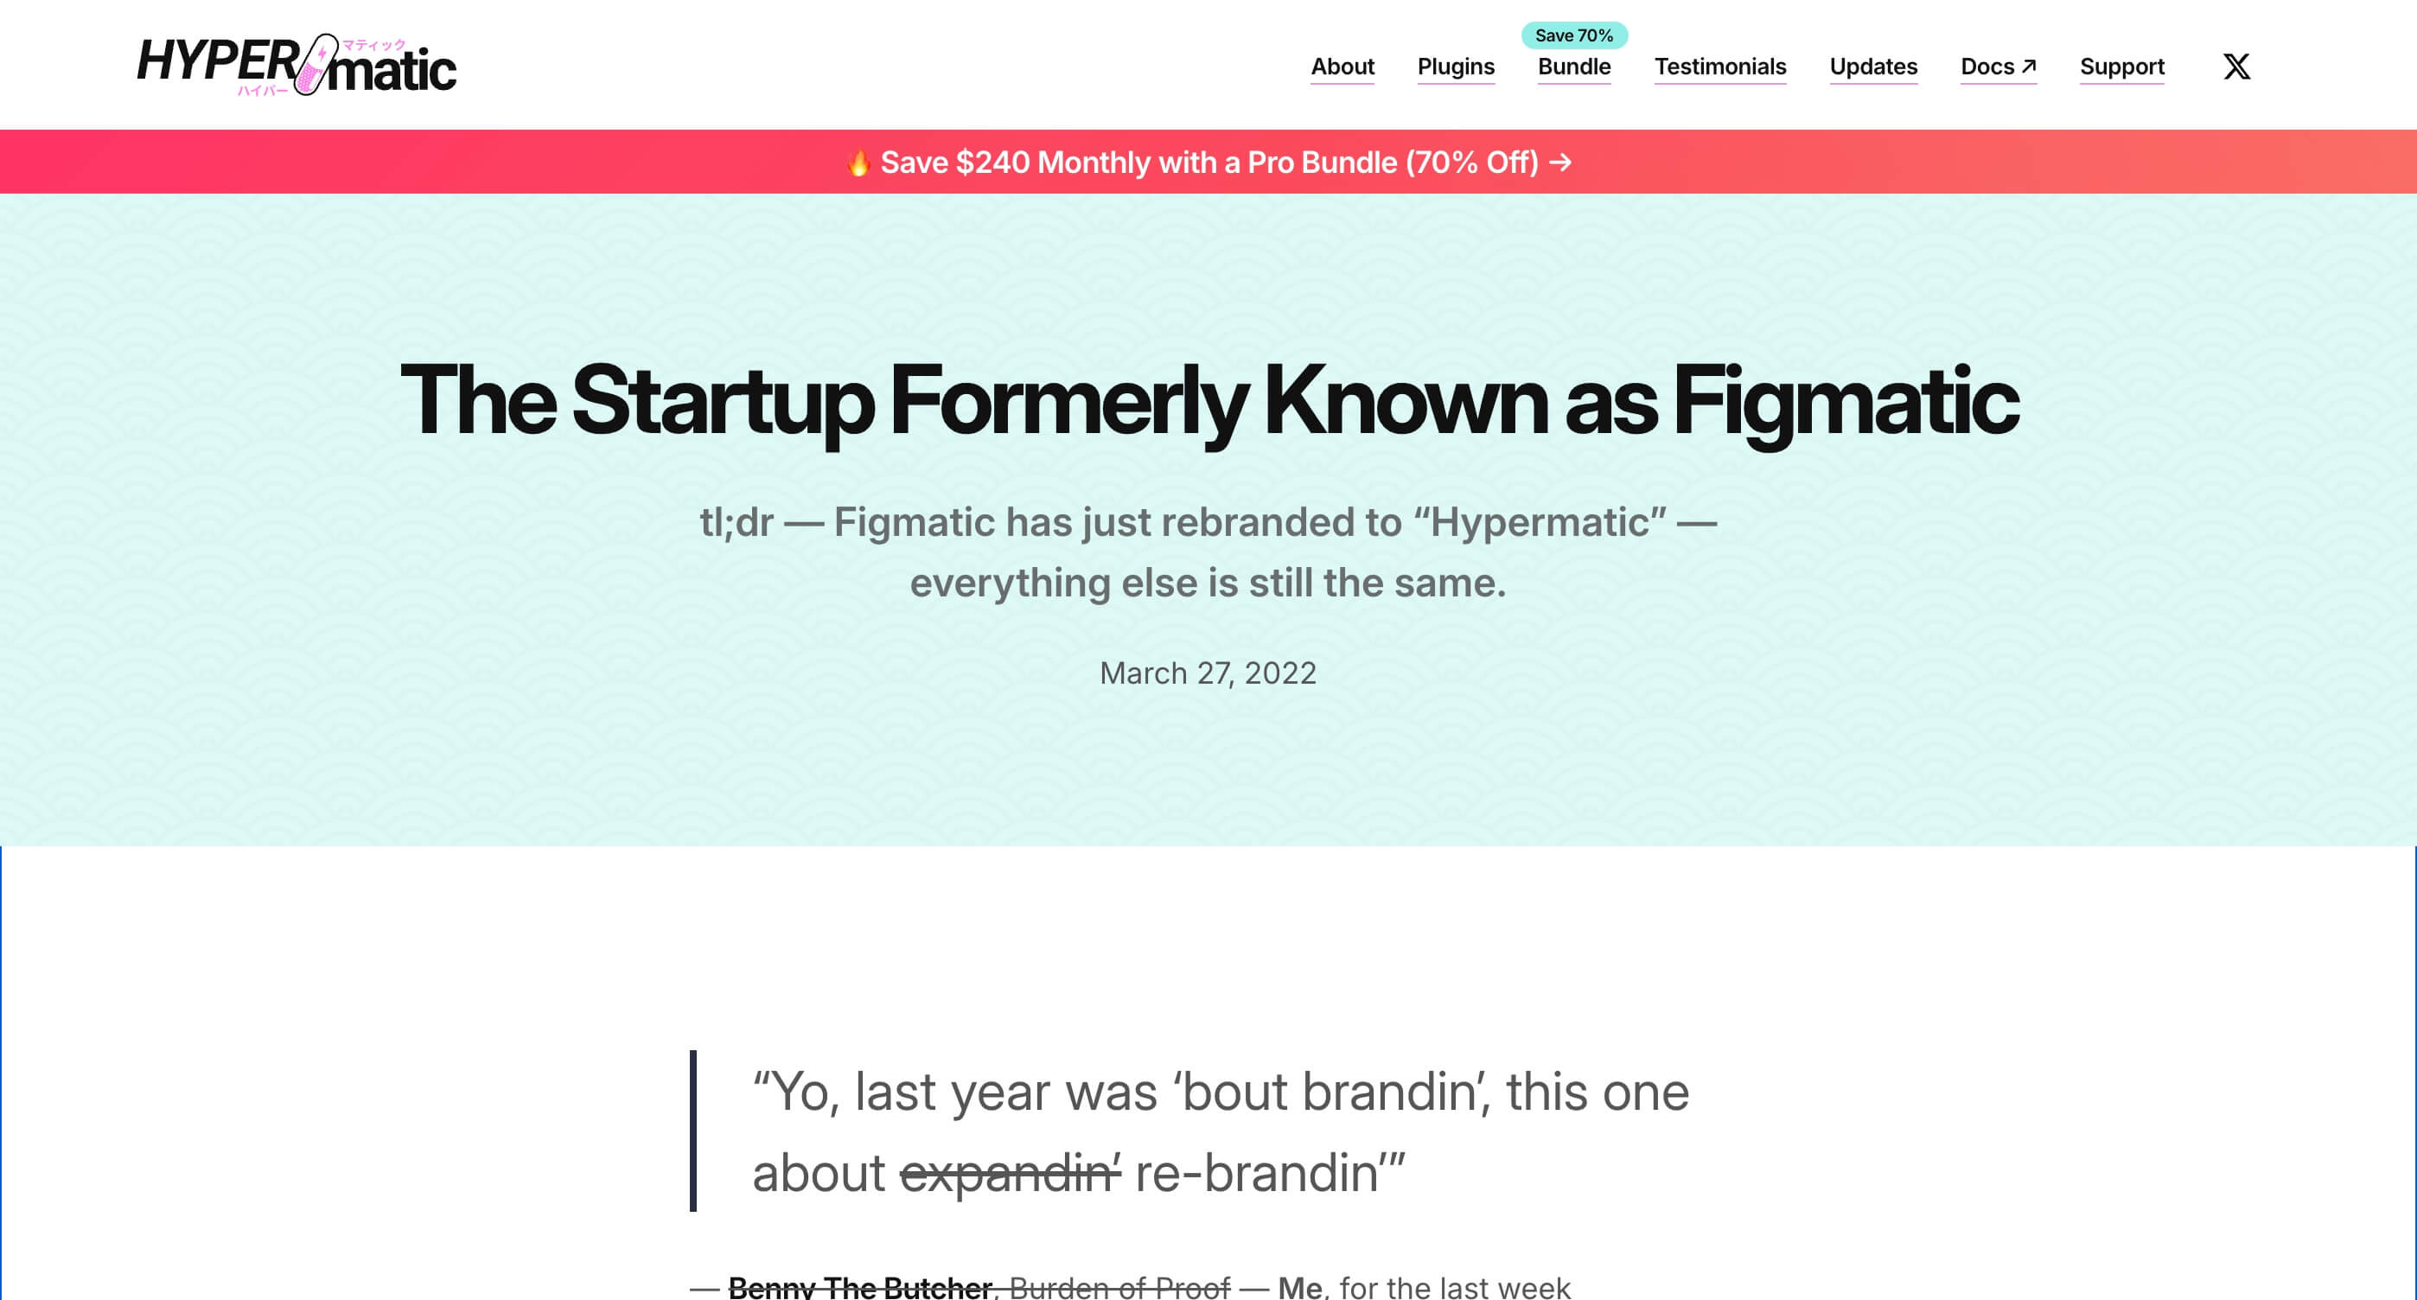
Task: Open the About page
Action: pos(1342,67)
